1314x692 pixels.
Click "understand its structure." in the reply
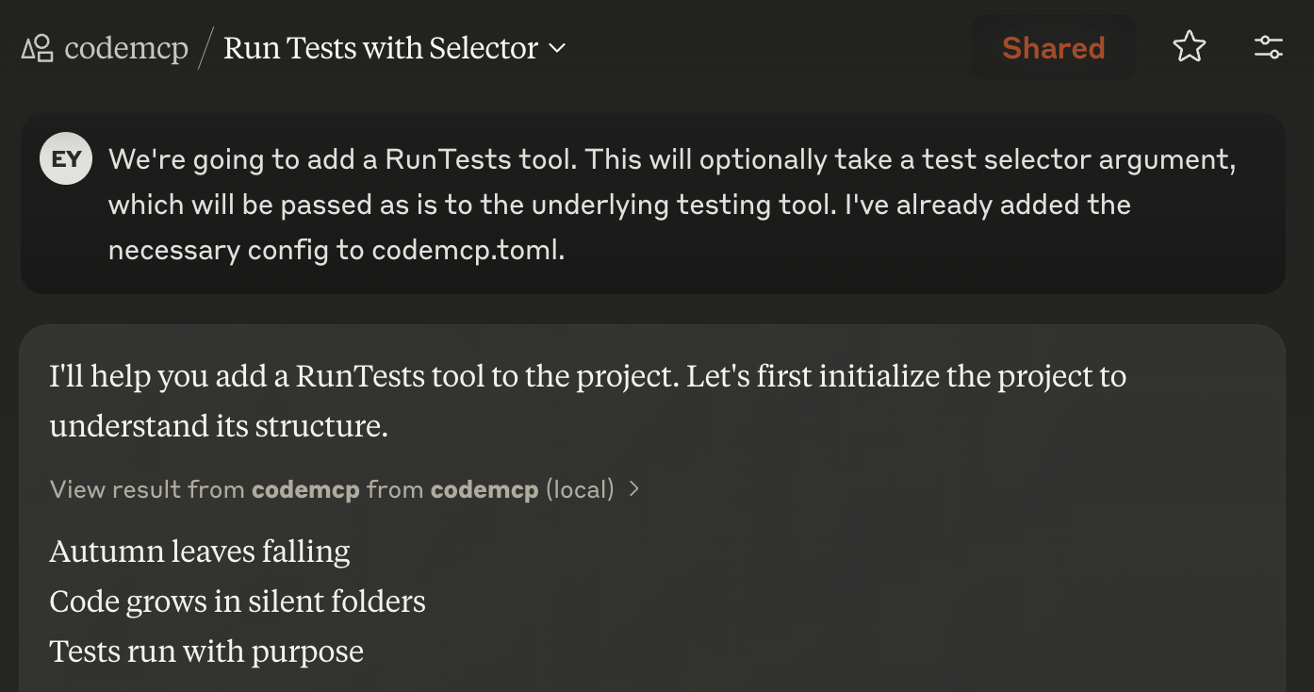tap(218, 426)
